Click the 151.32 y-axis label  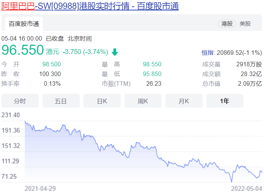tap(10, 146)
